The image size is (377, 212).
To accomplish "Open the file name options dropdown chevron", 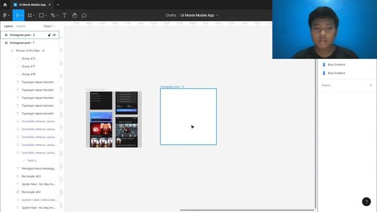I will point(217,15).
